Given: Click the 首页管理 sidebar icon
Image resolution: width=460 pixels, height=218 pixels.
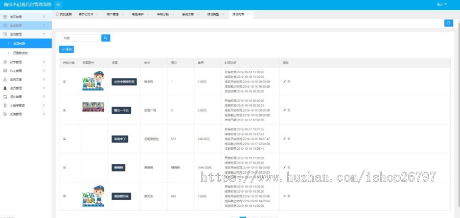Looking at the screenshot, I should [x=5, y=17].
